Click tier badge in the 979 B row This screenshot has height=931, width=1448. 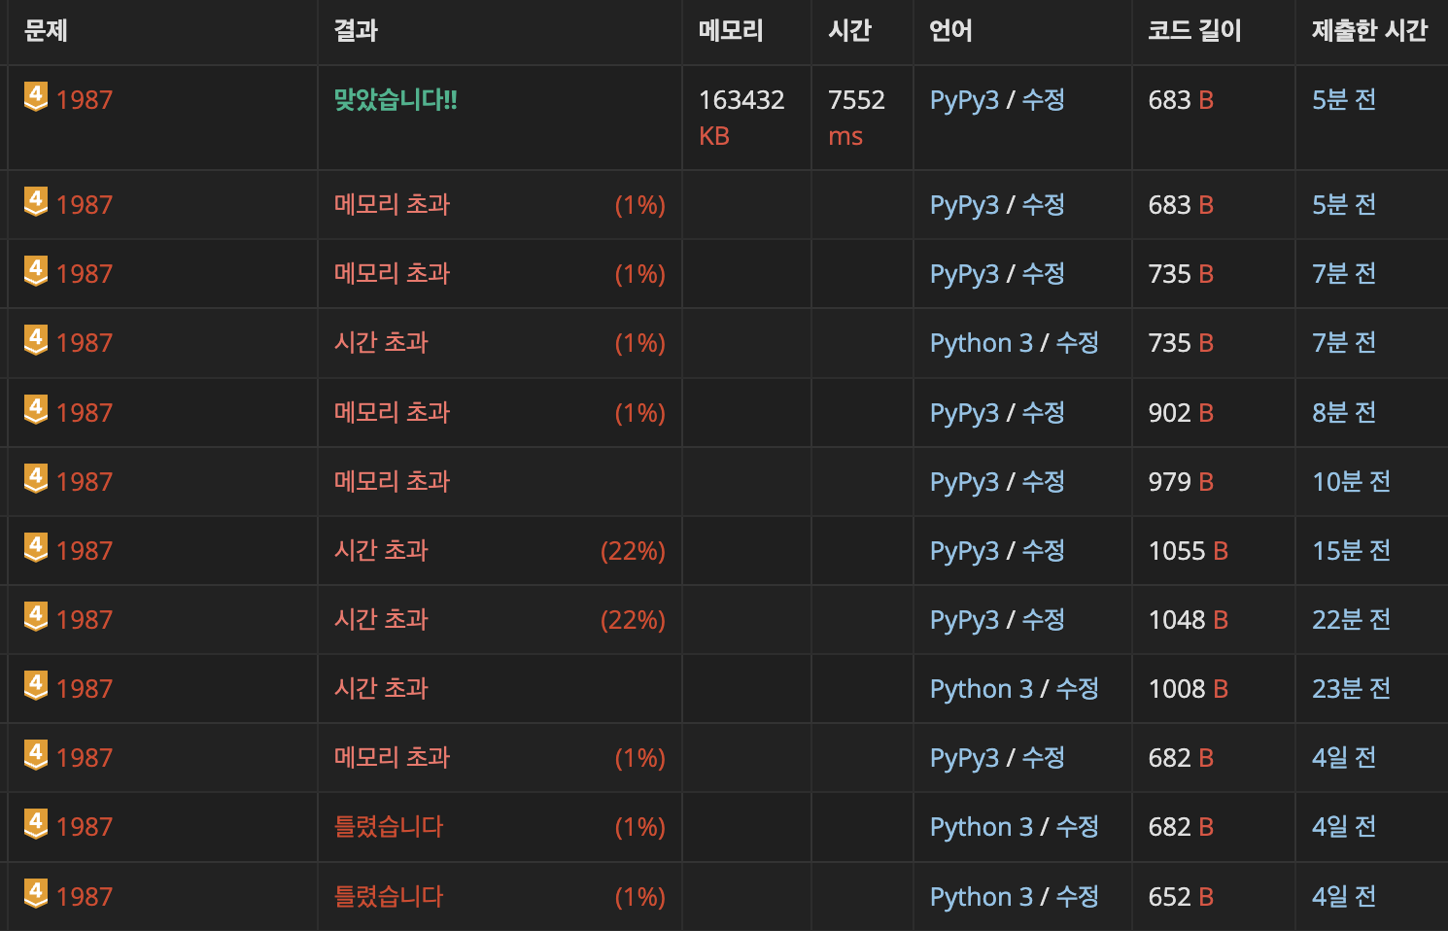tap(36, 478)
